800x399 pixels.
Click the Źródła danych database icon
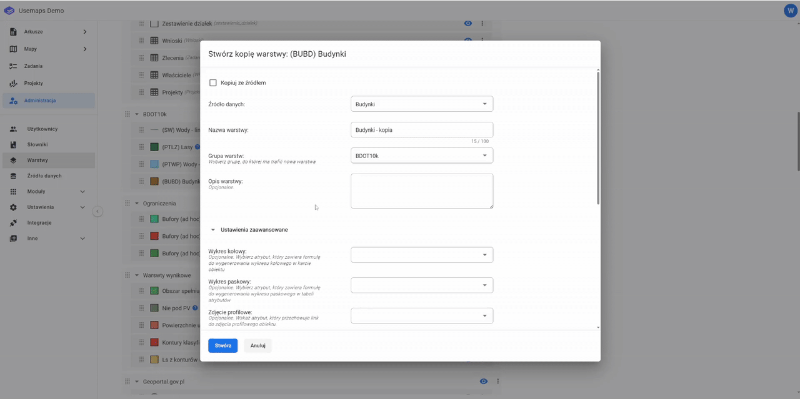coord(14,176)
